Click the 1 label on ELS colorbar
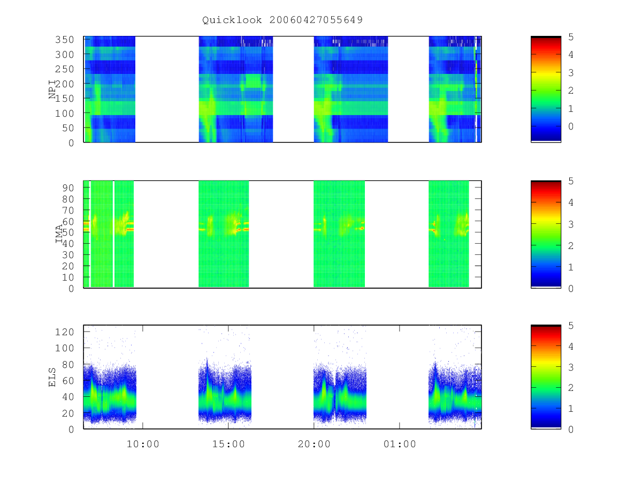The height and width of the screenshot is (482, 642). click(x=571, y=408)
